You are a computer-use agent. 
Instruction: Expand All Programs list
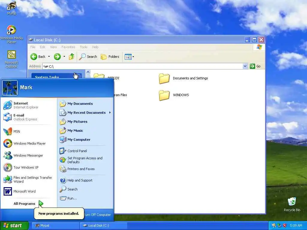[28, 204]
